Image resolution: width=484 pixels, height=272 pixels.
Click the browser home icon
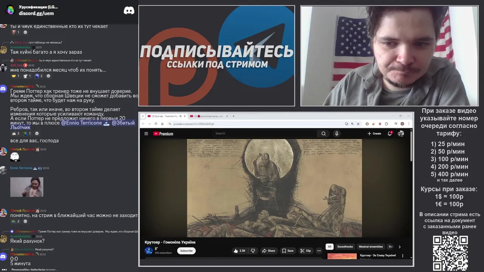click(162, 124)
